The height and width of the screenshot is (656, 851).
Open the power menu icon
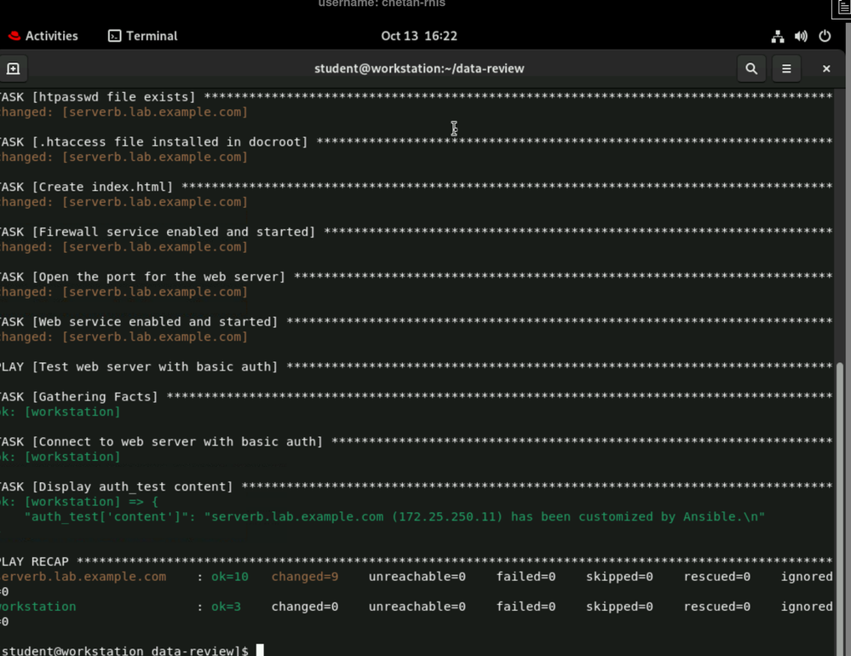[x=825, y=37]
